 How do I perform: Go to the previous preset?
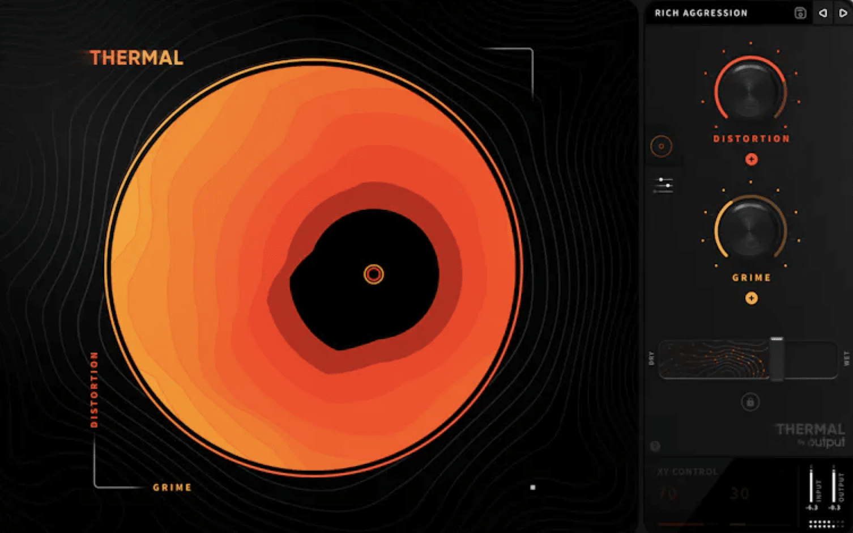point(822,13)
